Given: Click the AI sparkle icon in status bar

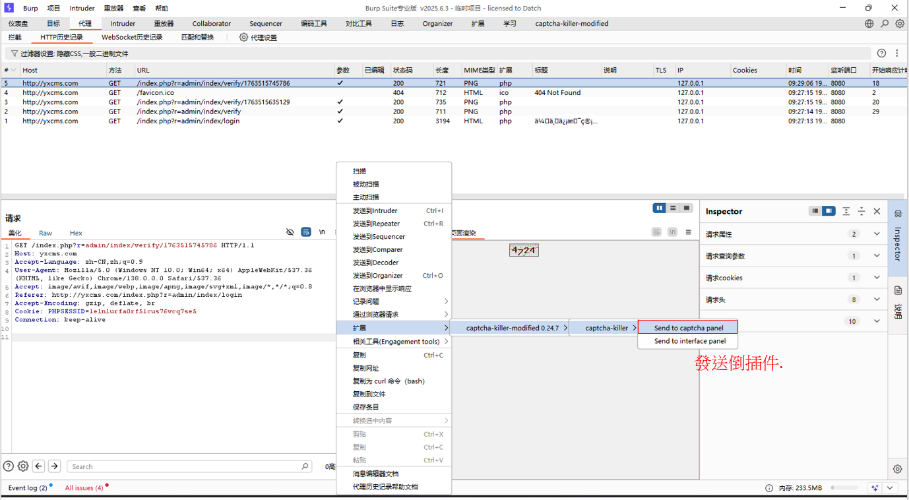Looking at the screenshot, I should [875, 488].
